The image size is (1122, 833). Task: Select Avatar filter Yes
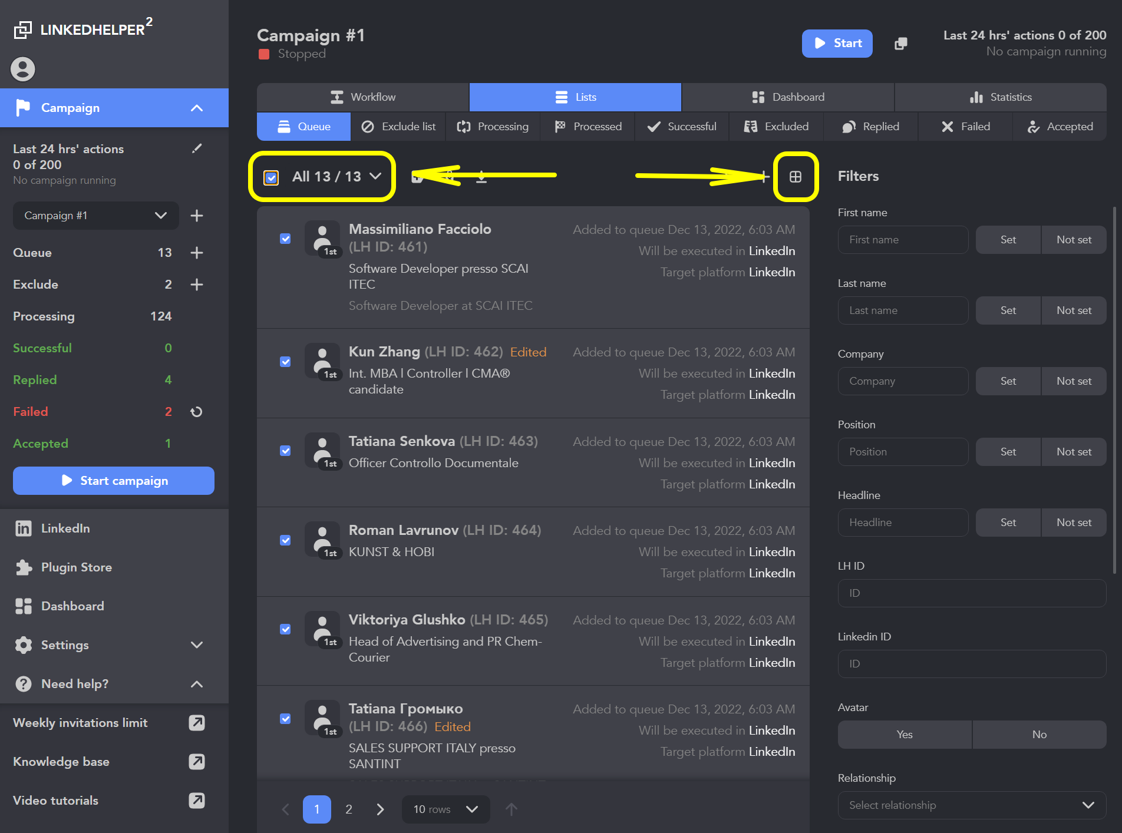tap(905, 735)
